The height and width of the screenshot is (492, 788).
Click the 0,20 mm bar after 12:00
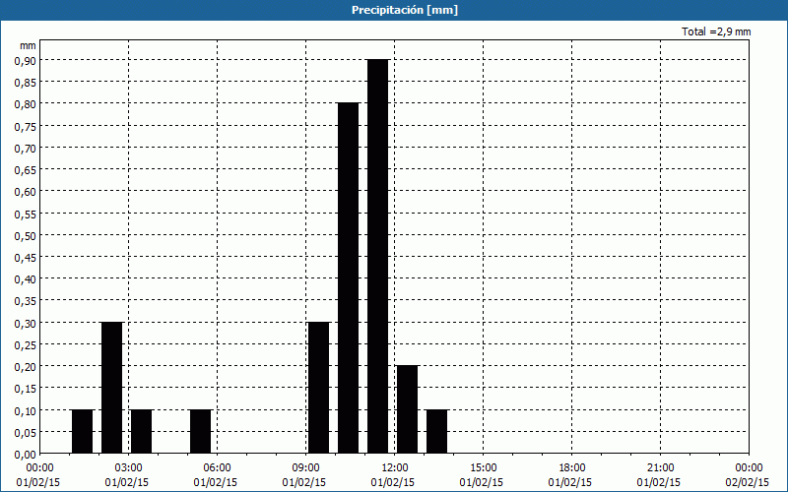coord(407,409)
